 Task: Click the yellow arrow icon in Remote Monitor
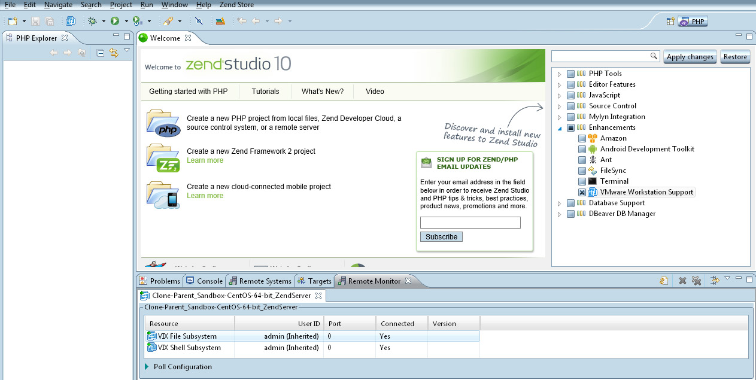coord(715,281)
